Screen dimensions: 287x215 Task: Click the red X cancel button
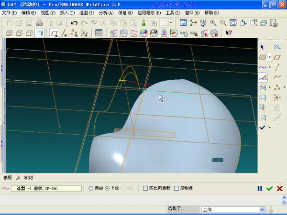279,189
